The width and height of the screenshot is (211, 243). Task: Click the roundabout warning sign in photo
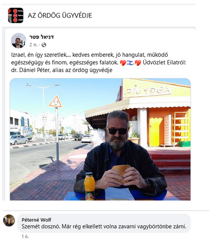click(x=55, y=102)
